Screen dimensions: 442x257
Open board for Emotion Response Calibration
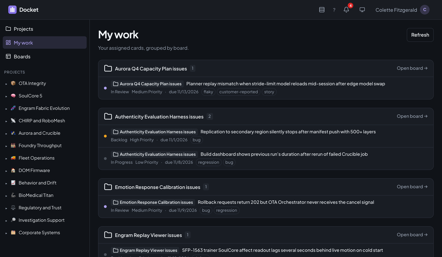coord(412,187)
